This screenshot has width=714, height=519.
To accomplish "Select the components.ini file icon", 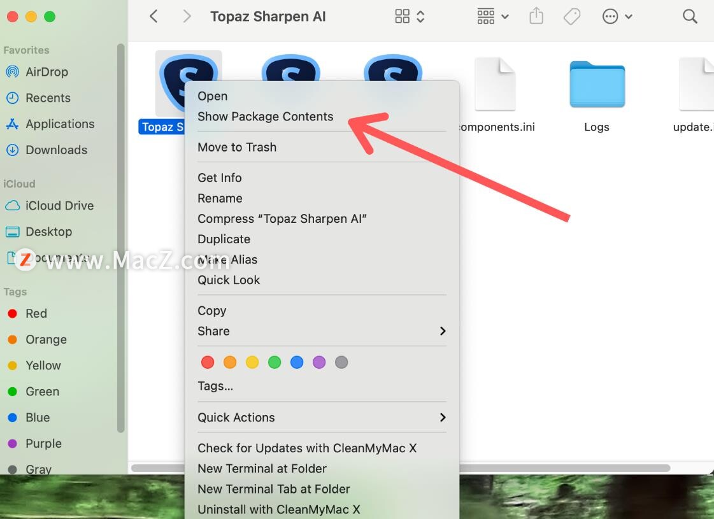I will click(x=495, y=84).
